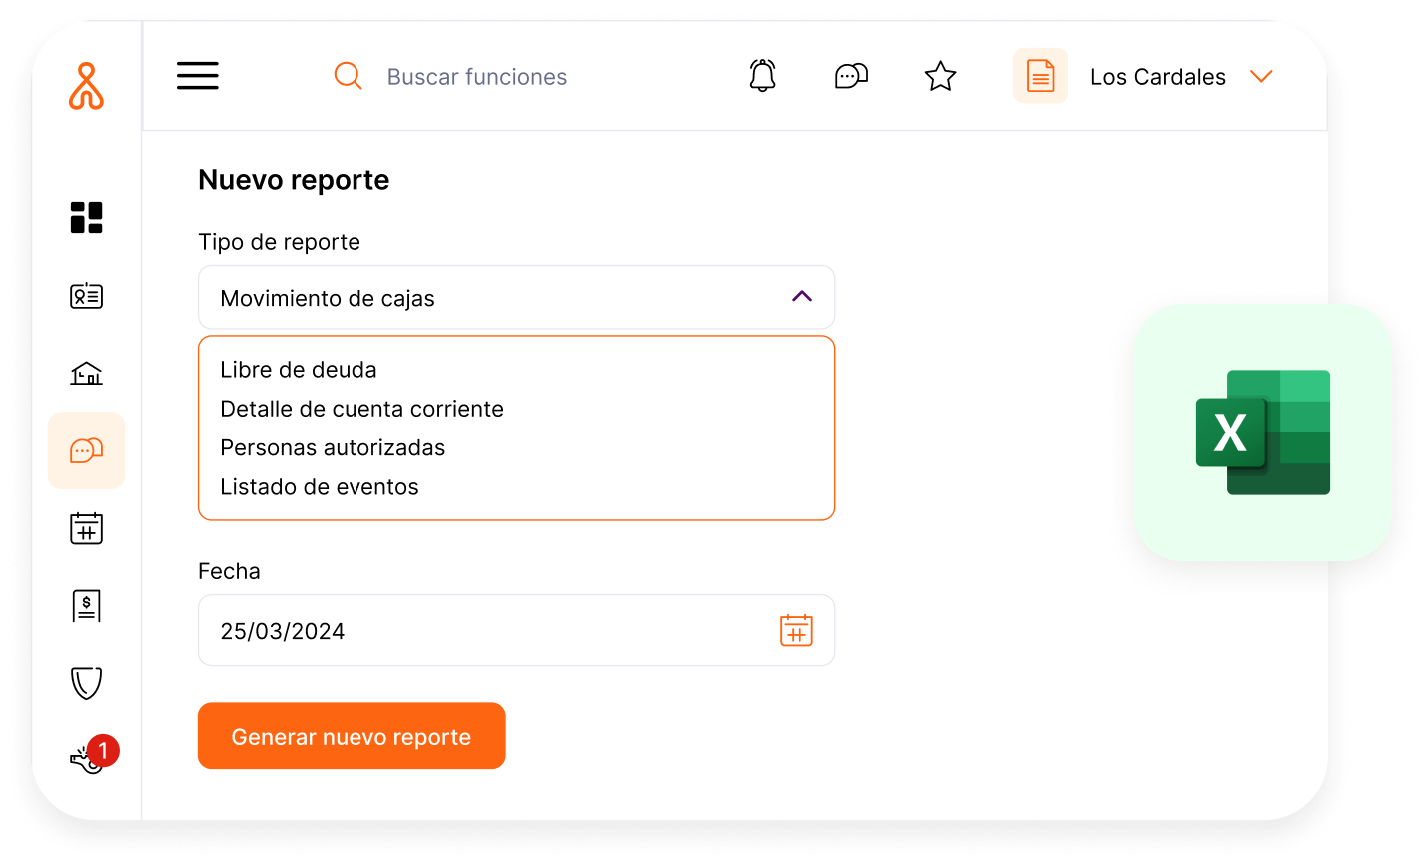Collapse the Tipo de reporte dropdown chevron

(801, 297)
